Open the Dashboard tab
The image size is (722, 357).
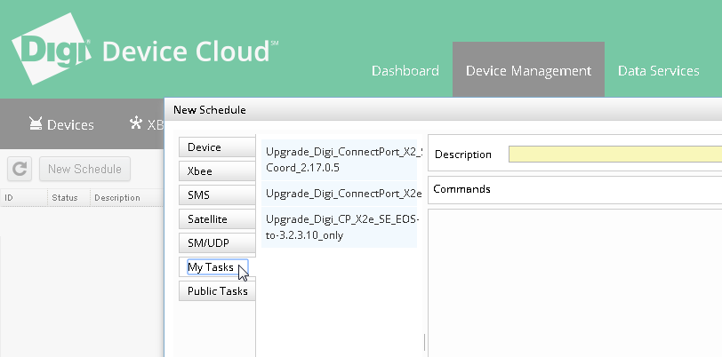(x=405, y=71)
